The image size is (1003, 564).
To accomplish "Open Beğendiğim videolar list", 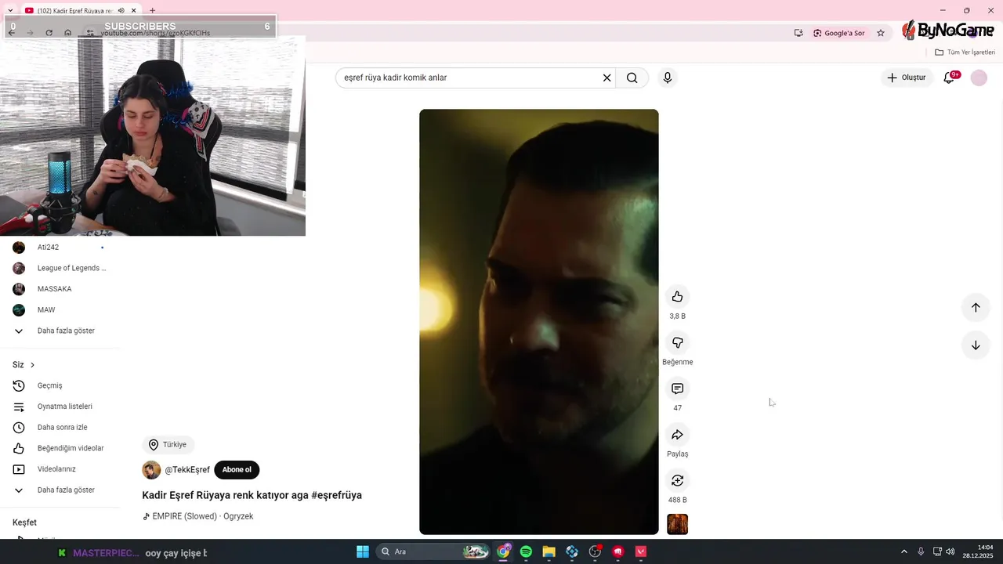I will [60, 448].
